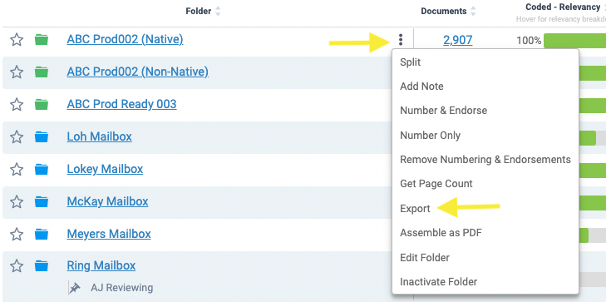Viewport: 606px width, 302px height.
Task: Star the ABC Prod Ready 003 folder
Action: (17, 104)
